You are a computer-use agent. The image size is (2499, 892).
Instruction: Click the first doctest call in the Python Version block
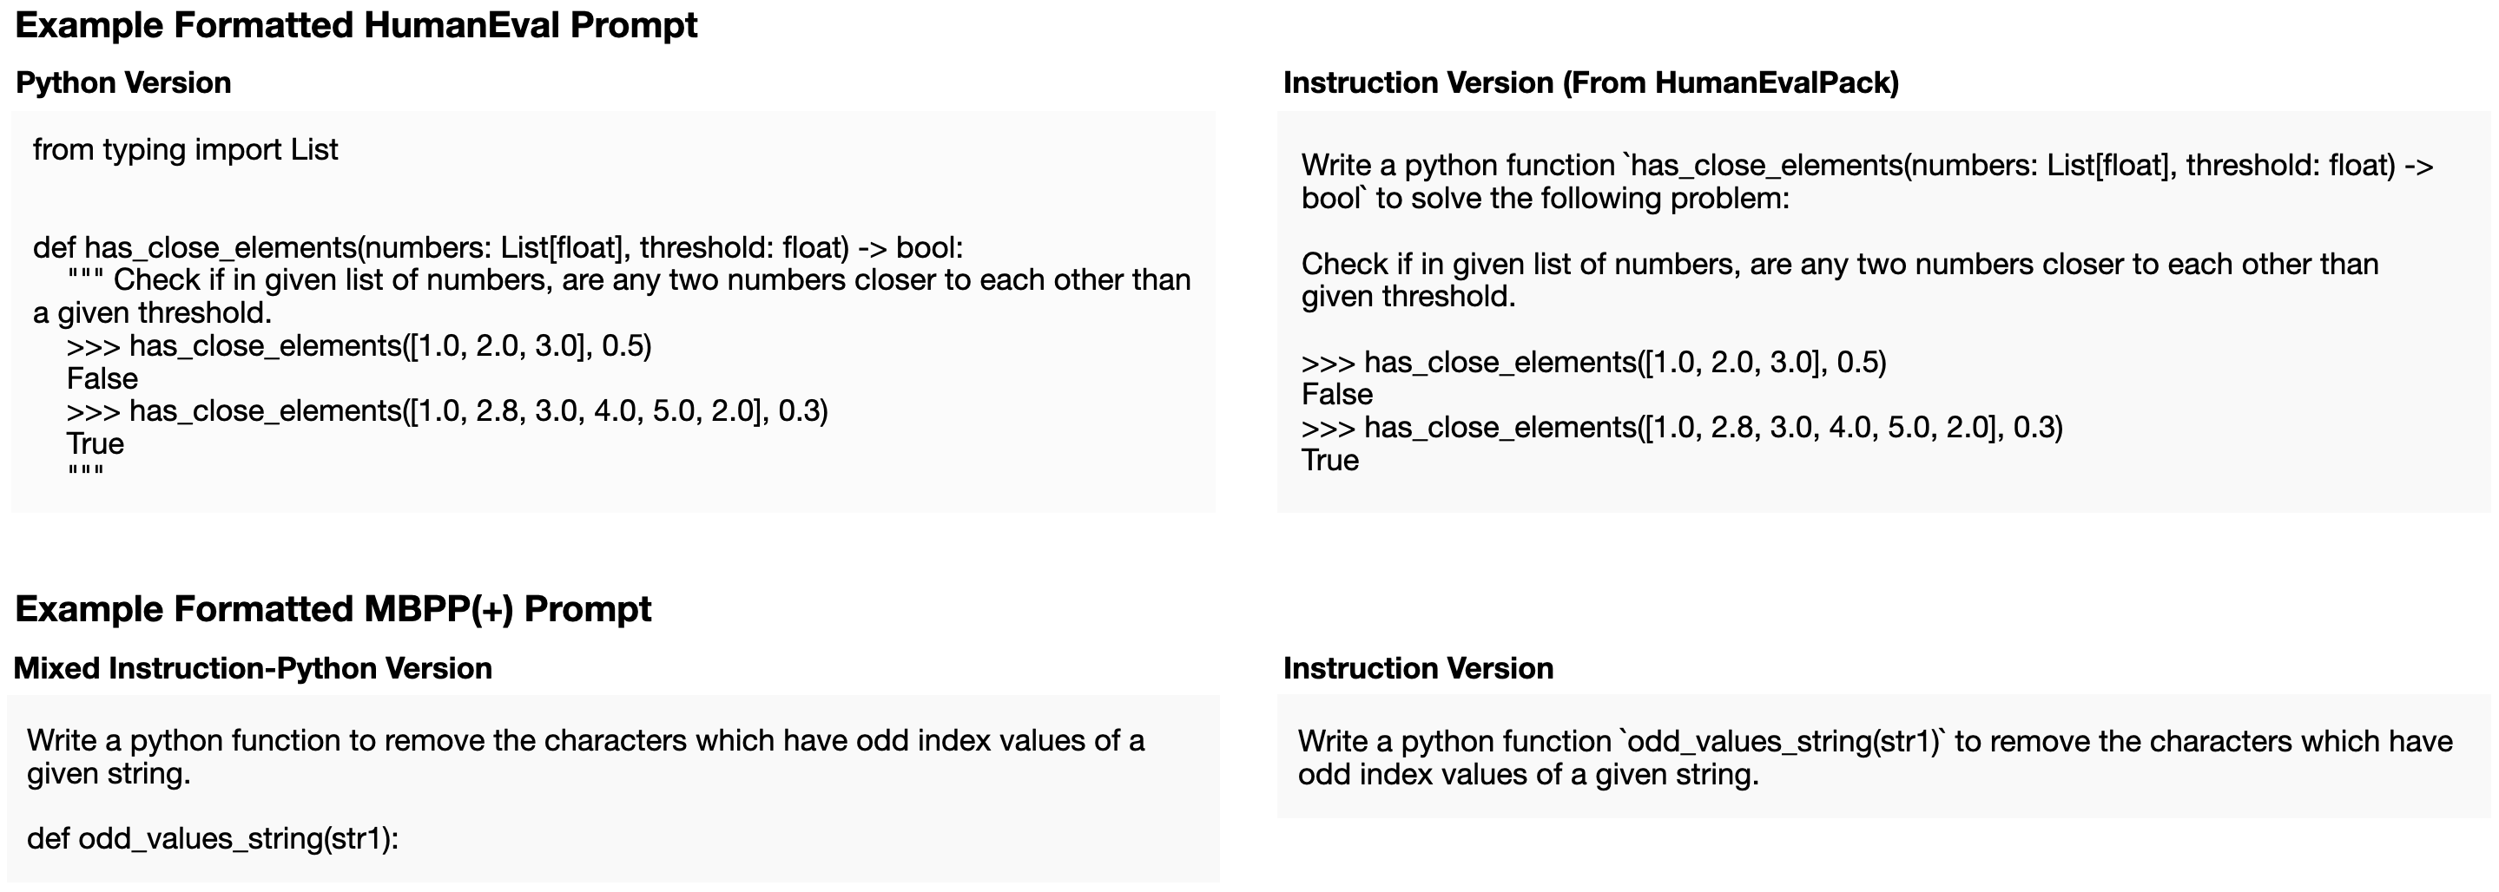click(x=359, y=346)
